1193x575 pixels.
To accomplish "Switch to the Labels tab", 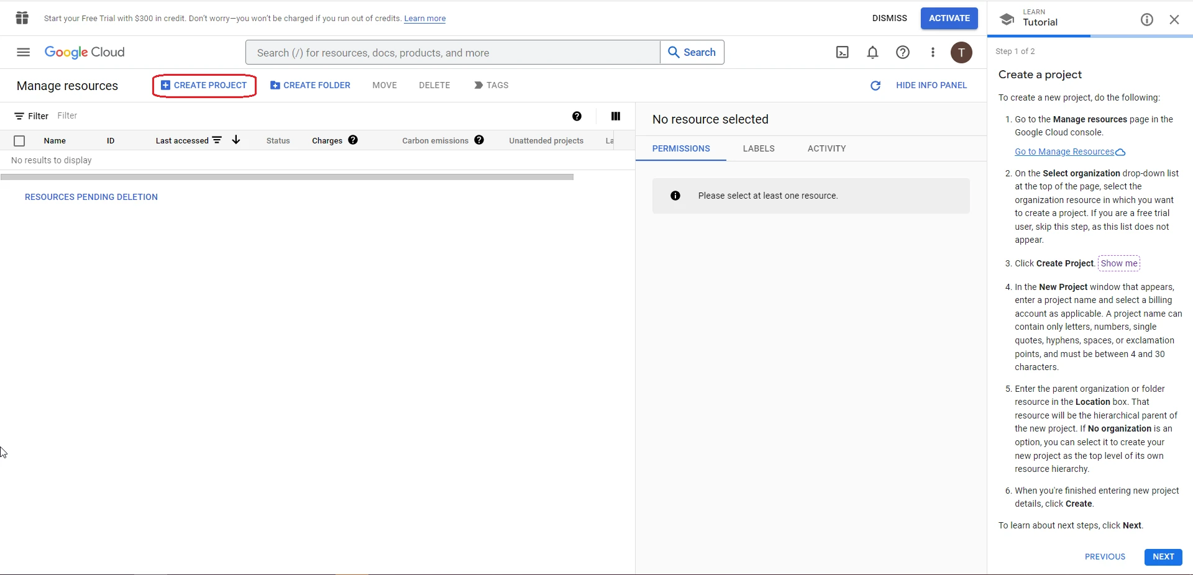I will 759,148.
